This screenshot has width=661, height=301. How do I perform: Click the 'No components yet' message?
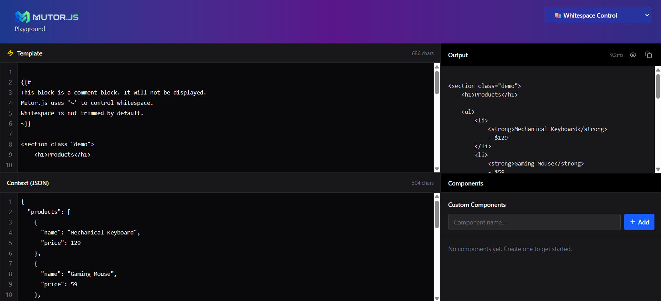click(x=510, y=249)
